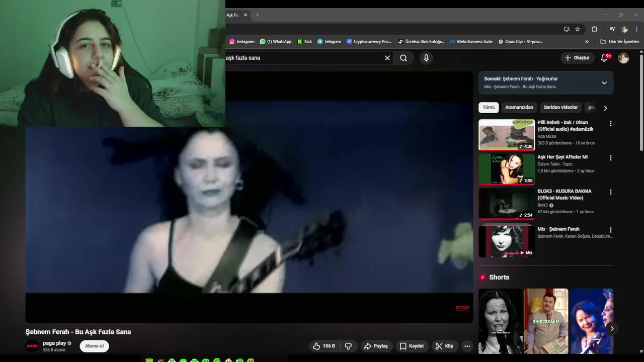644x362 pixels.
Task: Click the install app icon in address bar
Action: click(567, 29)
